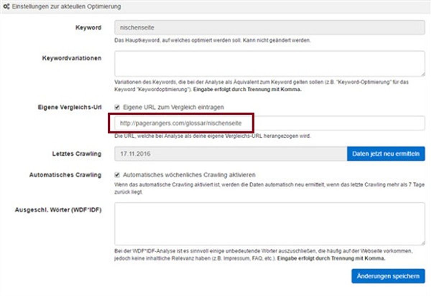
Task: Click the Letztes Crawling date field 17.11.2016
Action: 231,154
